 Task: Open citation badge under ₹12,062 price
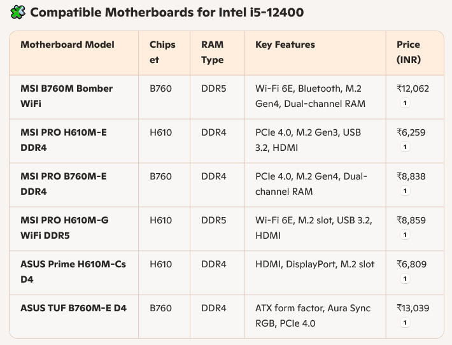405,103
